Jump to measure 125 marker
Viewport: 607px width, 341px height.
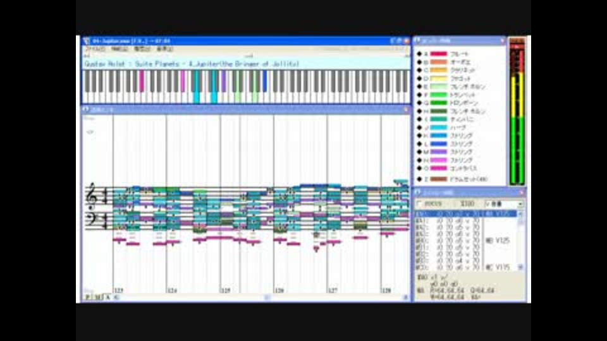[x=226, y=290]
